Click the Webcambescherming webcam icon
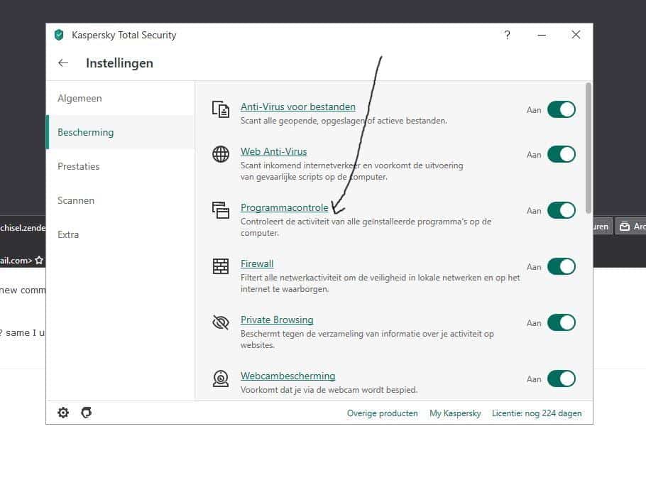The width and height of the screenshot is (646, 495). (221, 379)
